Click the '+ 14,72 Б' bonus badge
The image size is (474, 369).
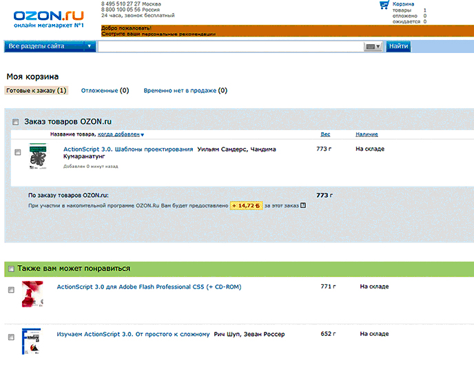246,206
